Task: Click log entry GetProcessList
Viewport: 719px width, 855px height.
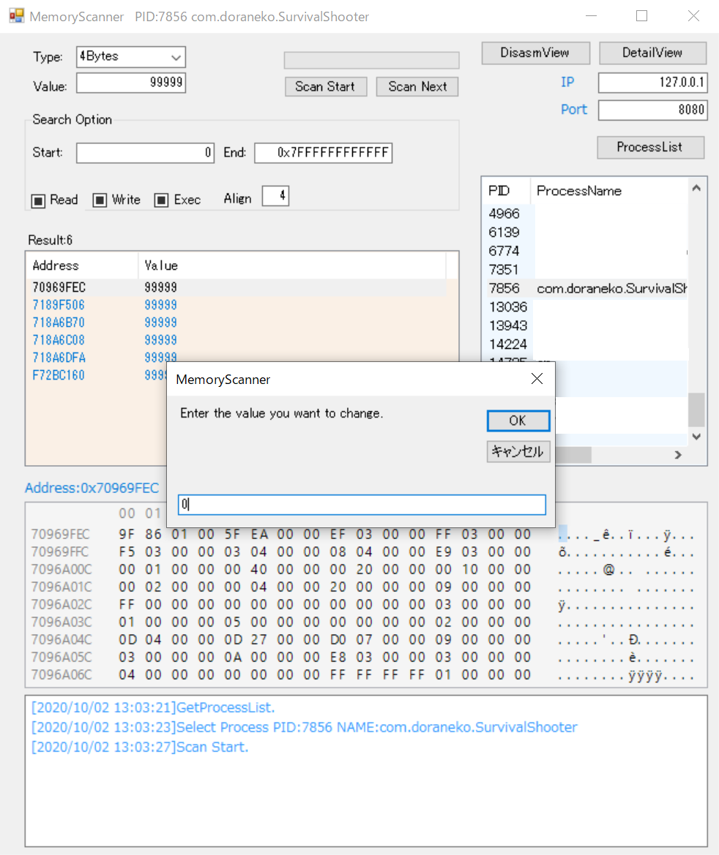Action: click(154, 708)
